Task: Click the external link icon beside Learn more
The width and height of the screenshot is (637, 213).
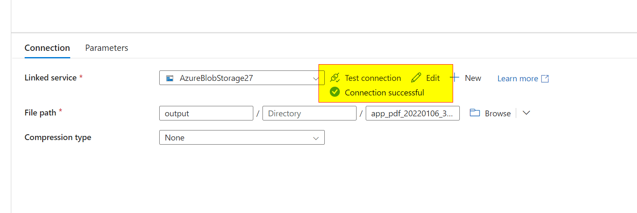Action: (x=545, y=78)
